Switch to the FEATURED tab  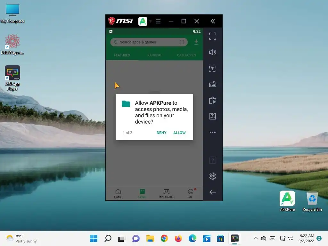coord(122,55)
